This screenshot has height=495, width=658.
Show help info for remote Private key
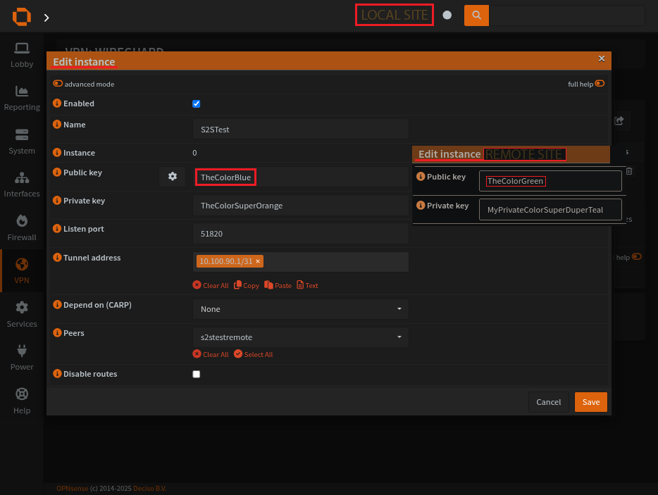(x=421, y=205)
